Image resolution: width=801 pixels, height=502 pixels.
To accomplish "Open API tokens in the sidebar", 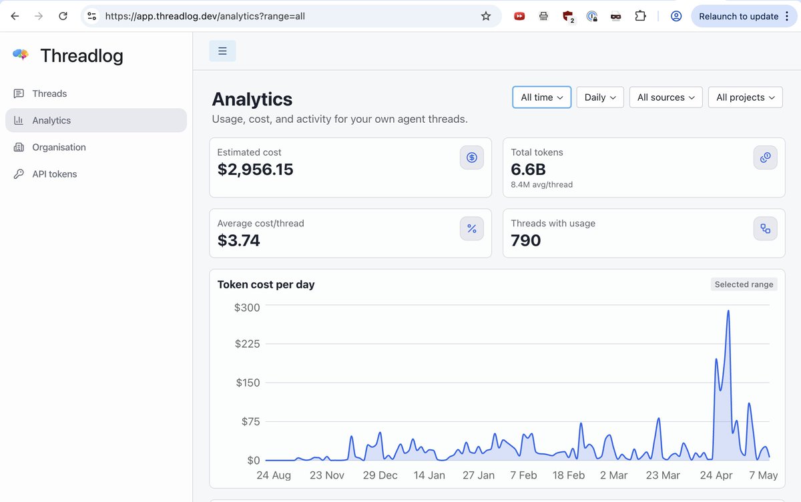I will [96, 174].
